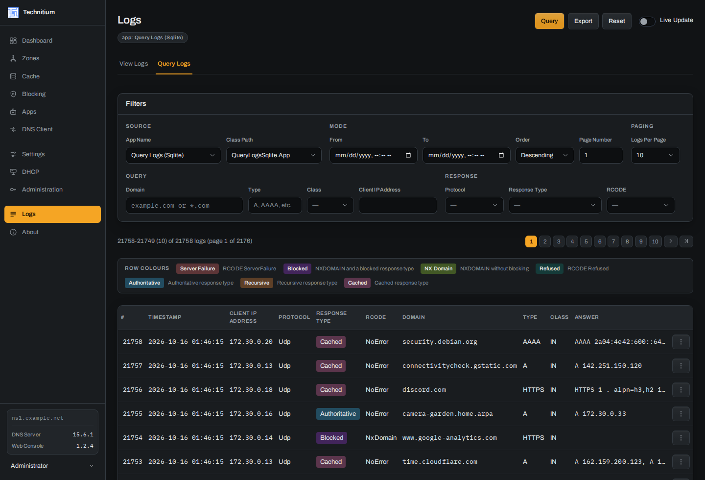This screenshot has height=480, width=705.
Task: Click the Export button
Action: [x=583, y=21]
